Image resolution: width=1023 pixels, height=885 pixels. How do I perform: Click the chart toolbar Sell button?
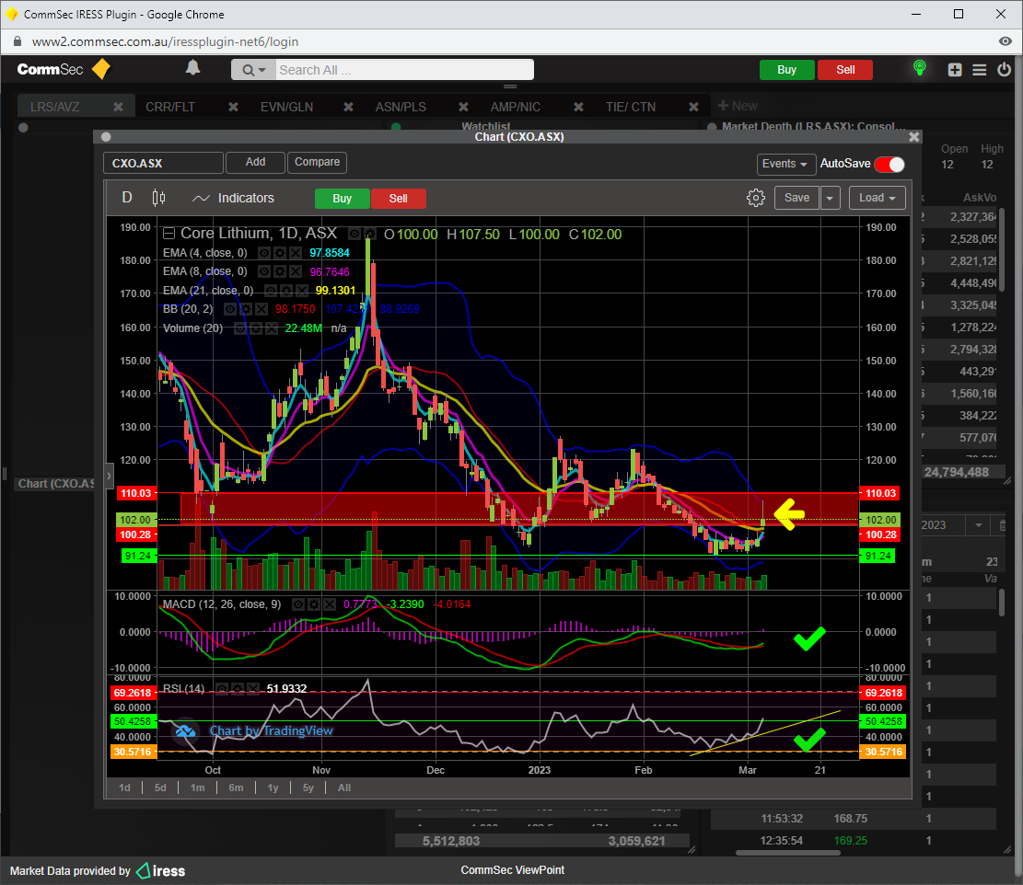(x=399, y=199)
